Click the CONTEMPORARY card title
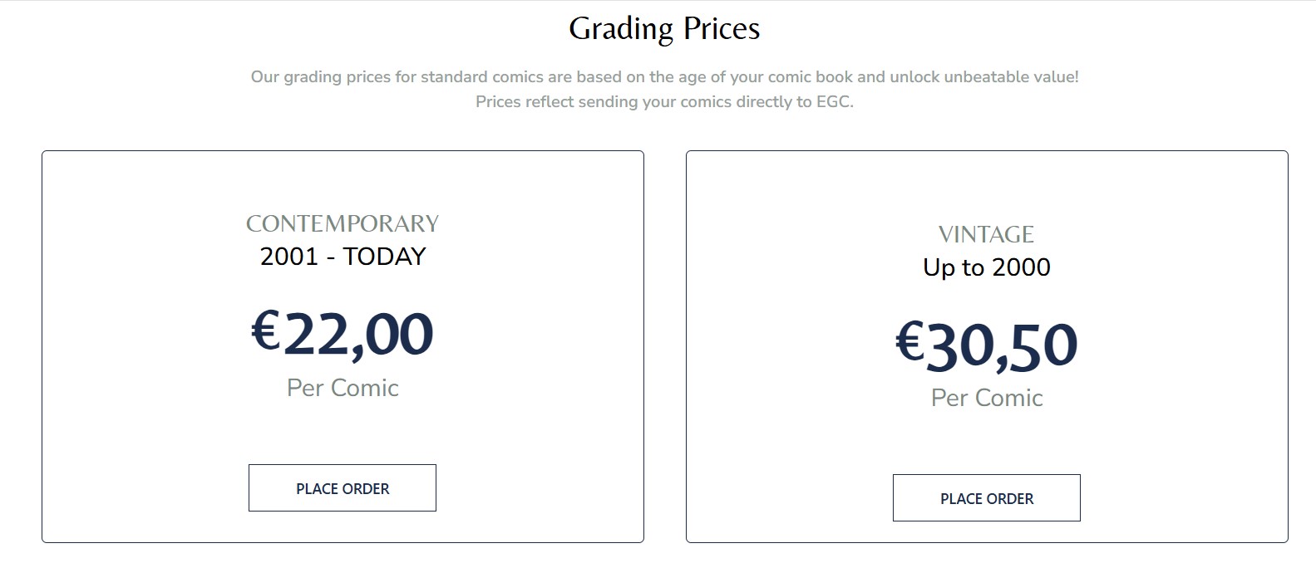 [x=342, y=223]
